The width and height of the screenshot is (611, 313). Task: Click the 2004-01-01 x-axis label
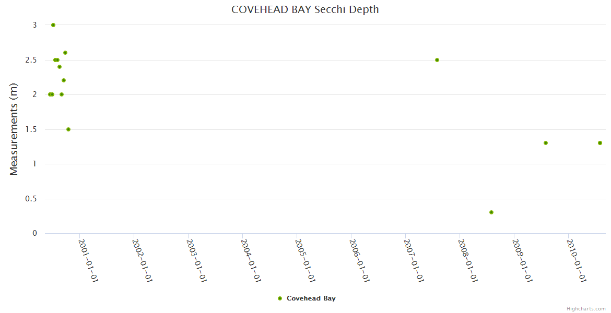pos(251,260)
